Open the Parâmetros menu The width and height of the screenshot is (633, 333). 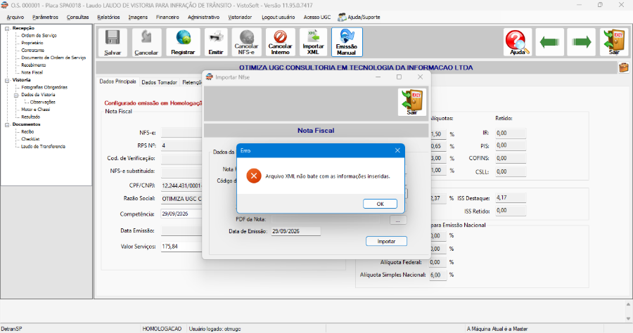coord(45,17)
